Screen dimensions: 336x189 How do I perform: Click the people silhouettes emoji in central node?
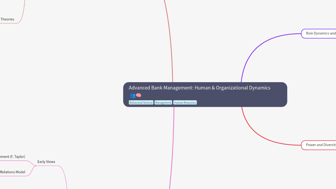tap(132, 95)
